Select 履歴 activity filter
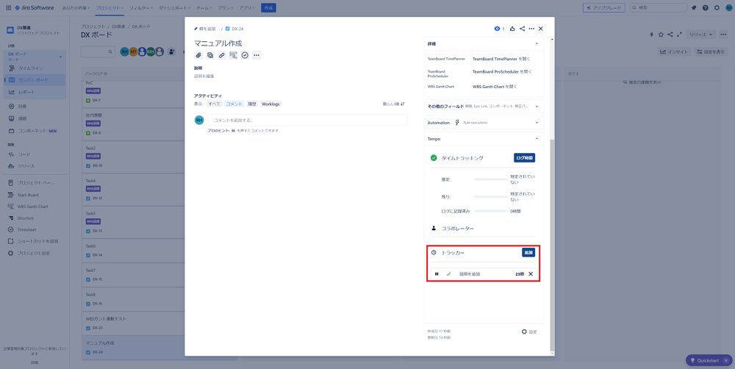Image resolution: width=735 pixels, height=369 pixels. (252, 104)
